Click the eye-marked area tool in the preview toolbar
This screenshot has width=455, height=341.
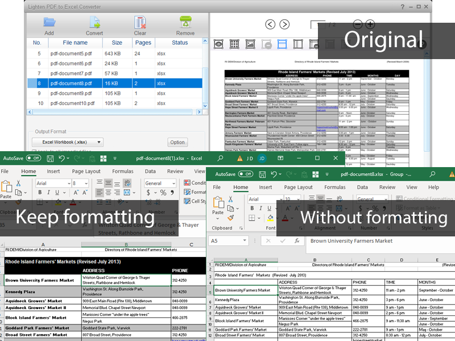[x=218, y=44]
